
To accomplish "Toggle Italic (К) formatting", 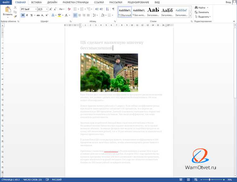I will pyautogui.click(x=27, y=15).
